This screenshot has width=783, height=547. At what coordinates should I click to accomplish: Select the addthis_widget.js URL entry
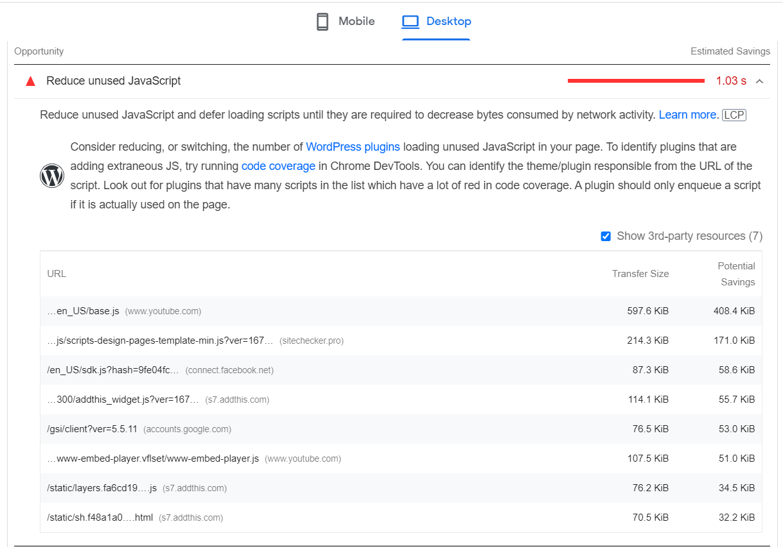tap(123, 400)
